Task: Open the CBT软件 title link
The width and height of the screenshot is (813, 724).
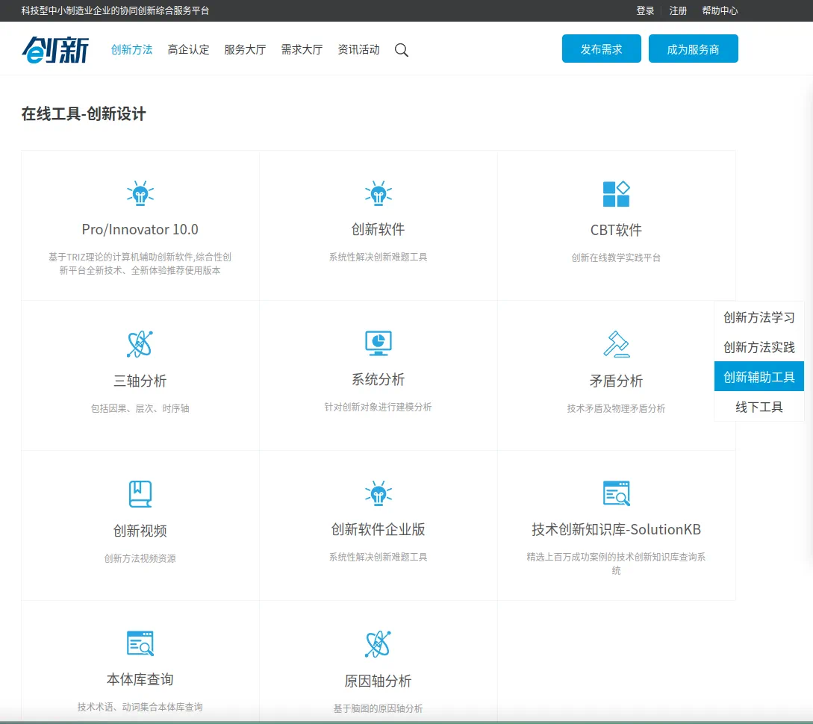Action: point(616,230)
